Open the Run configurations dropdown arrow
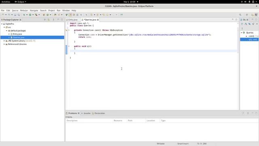Image resolution: width=259 pixels, height=146 pixels. 33,15
